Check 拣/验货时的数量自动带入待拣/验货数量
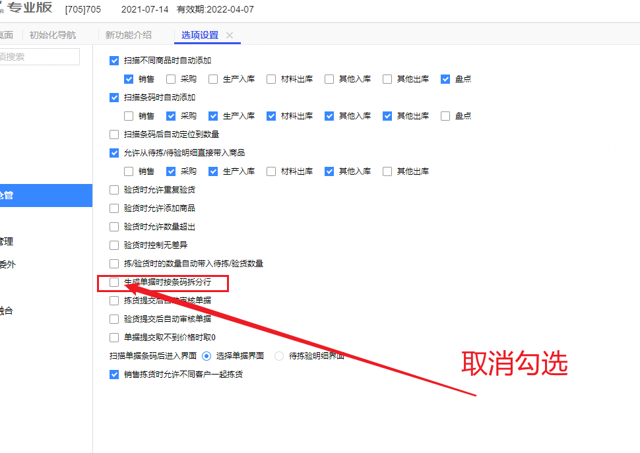The image size is (640, 453). (x=114, y=264)
